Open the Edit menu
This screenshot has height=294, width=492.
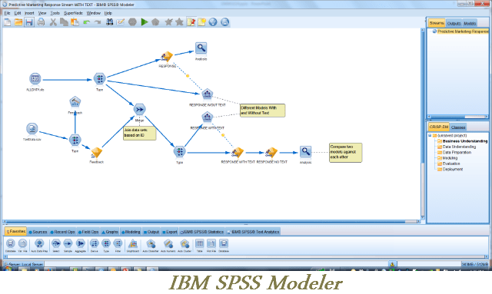(18, 13)
